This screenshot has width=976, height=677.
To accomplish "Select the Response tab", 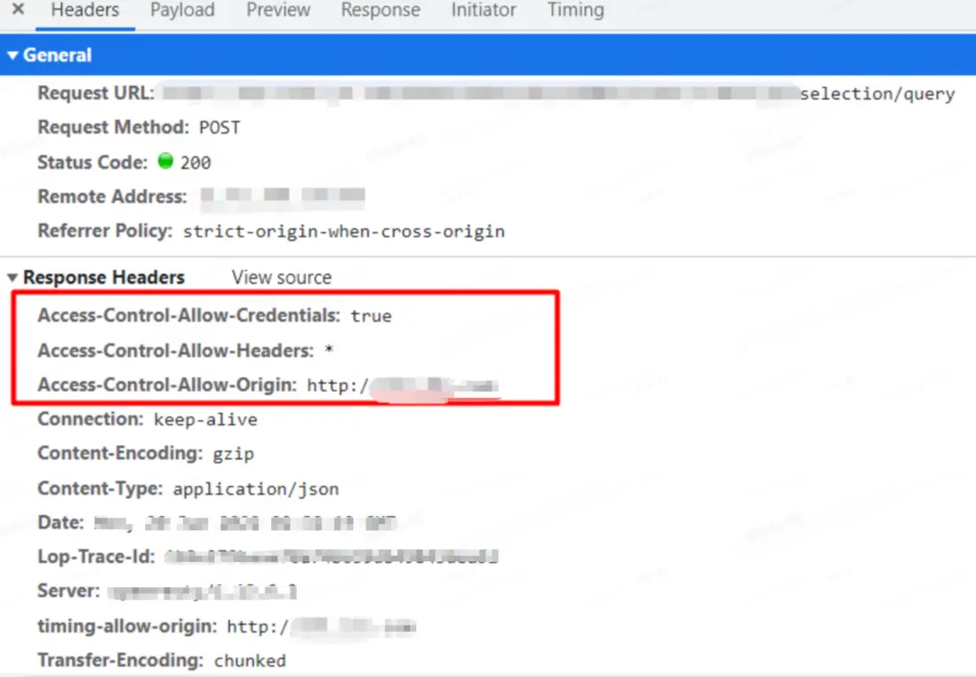I will coord(380,10).
